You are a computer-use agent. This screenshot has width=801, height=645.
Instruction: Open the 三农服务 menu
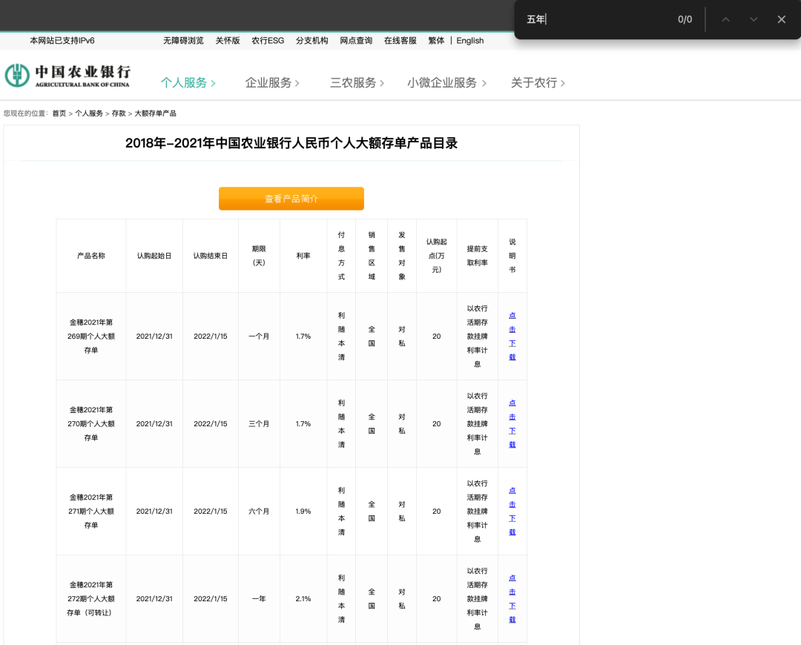pos(354,83)
